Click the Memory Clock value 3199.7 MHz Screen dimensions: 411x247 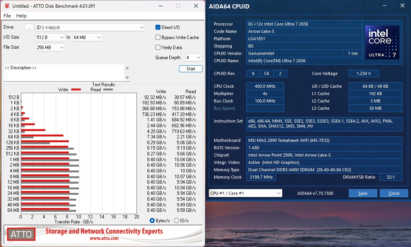[261, 177]
